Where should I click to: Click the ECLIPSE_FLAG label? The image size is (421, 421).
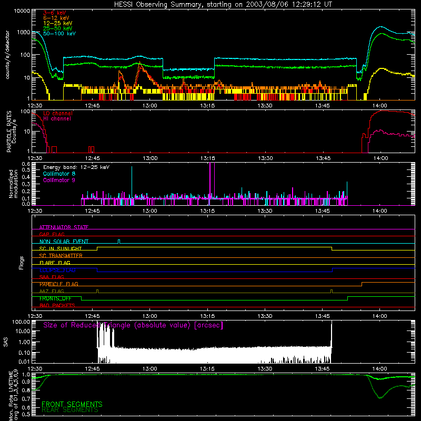tap(57, 270)
